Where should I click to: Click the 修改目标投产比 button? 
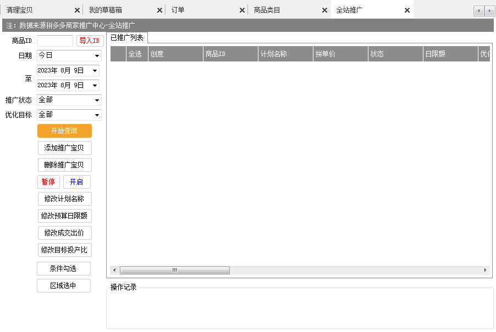[x=64, y=250]
